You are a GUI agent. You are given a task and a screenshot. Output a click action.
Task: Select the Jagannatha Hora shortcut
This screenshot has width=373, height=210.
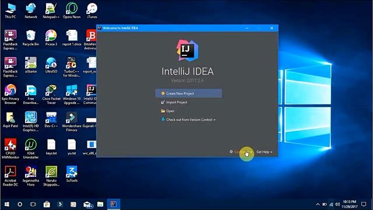(31, 176)
